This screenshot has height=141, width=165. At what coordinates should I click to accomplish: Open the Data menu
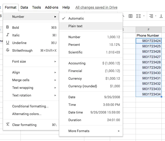[24, 7]
